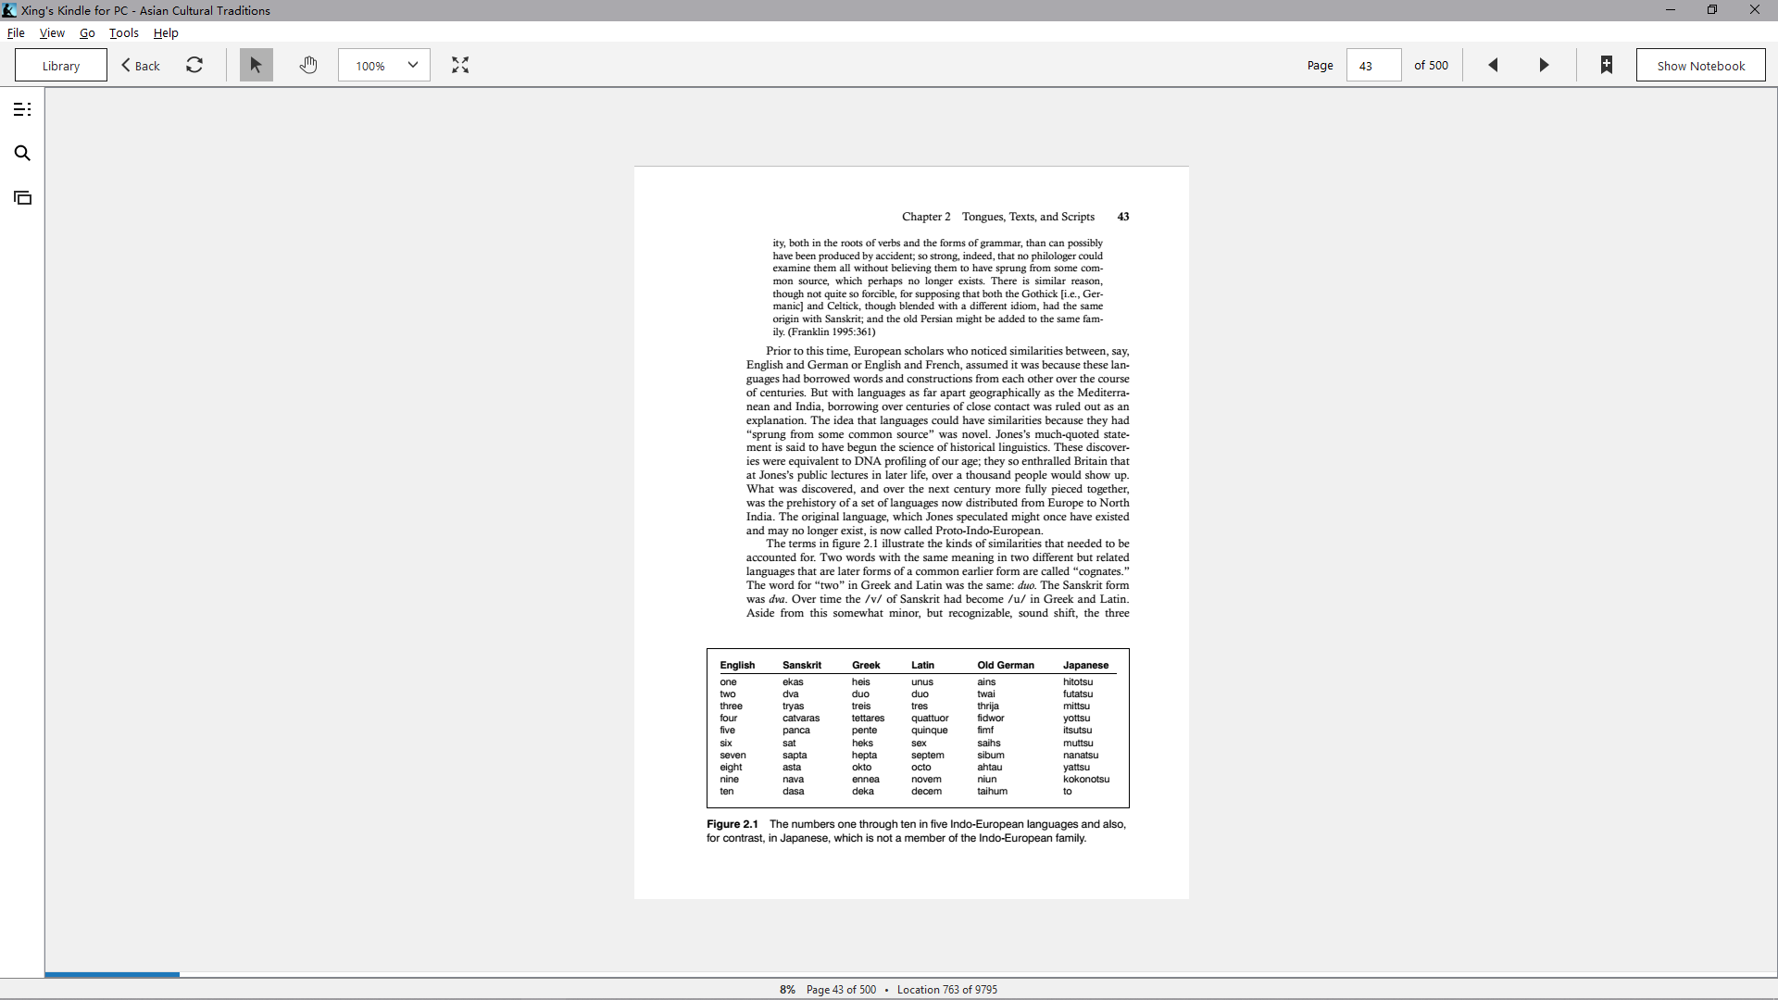Select the hand pan tool
1778x1000 pixels.
(308, 65)
